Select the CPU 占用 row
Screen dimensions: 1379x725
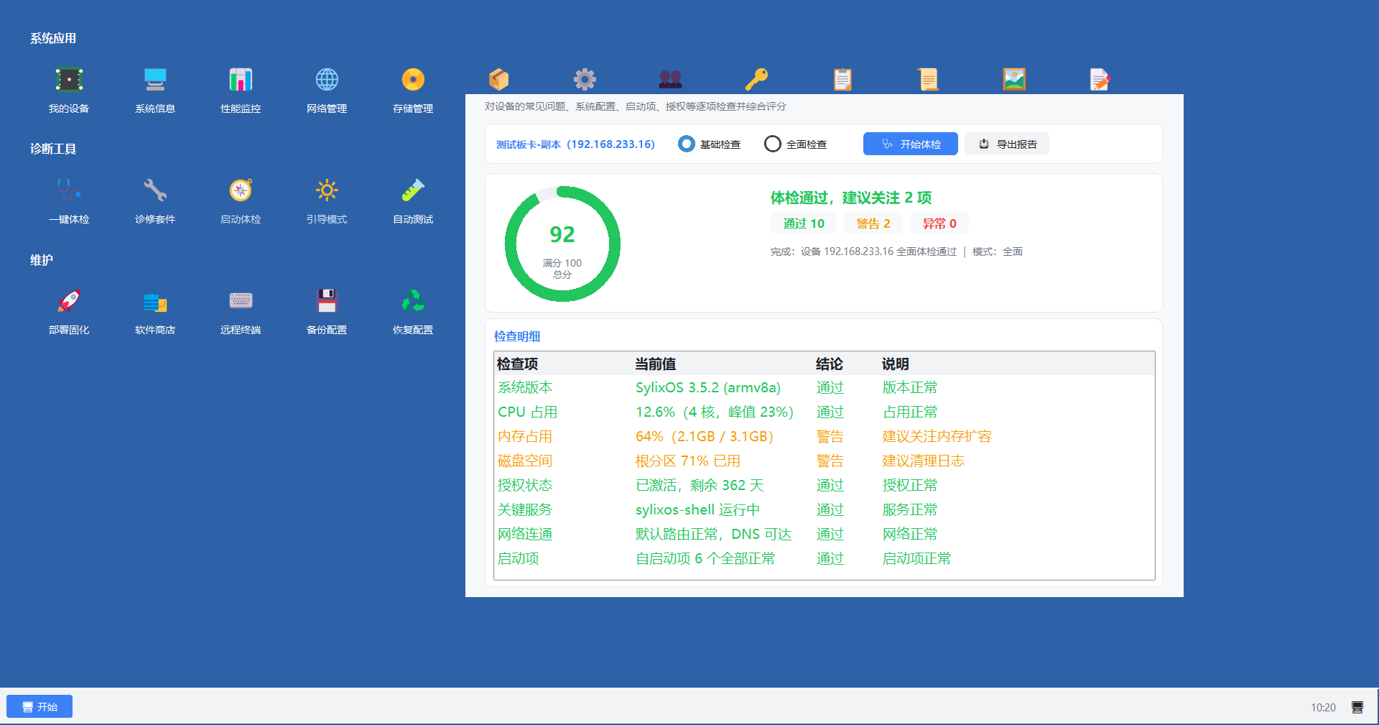825,412
